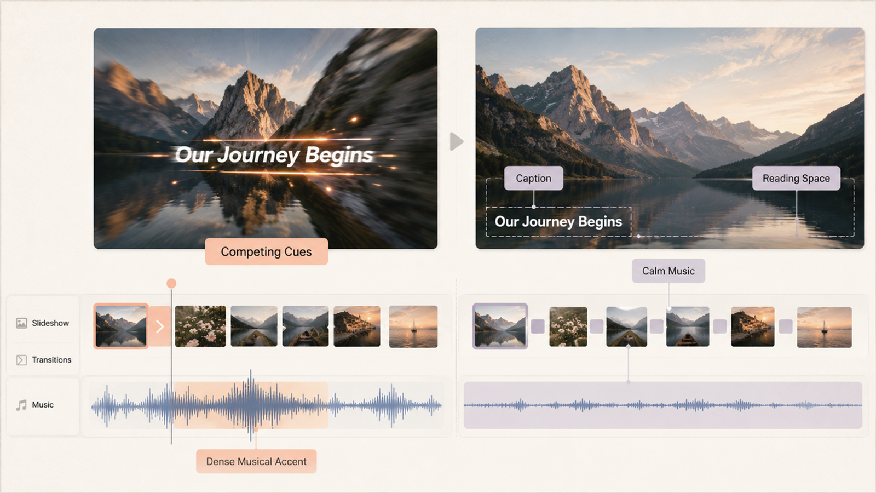This screenshot has width=876, height=493.
Task: Click the Reading Space label tag
Action: 796,178
